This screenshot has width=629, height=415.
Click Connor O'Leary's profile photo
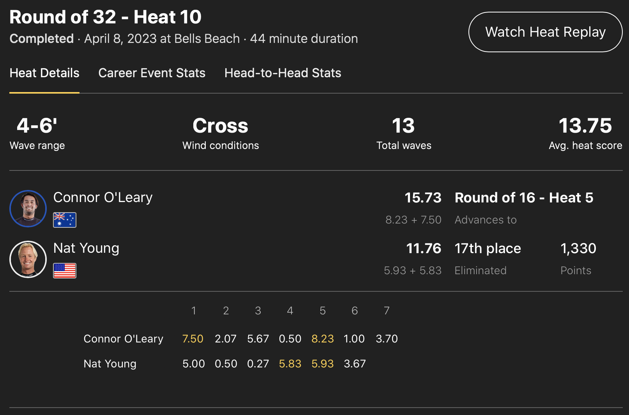pyautogui.click(x=28, y=209)
